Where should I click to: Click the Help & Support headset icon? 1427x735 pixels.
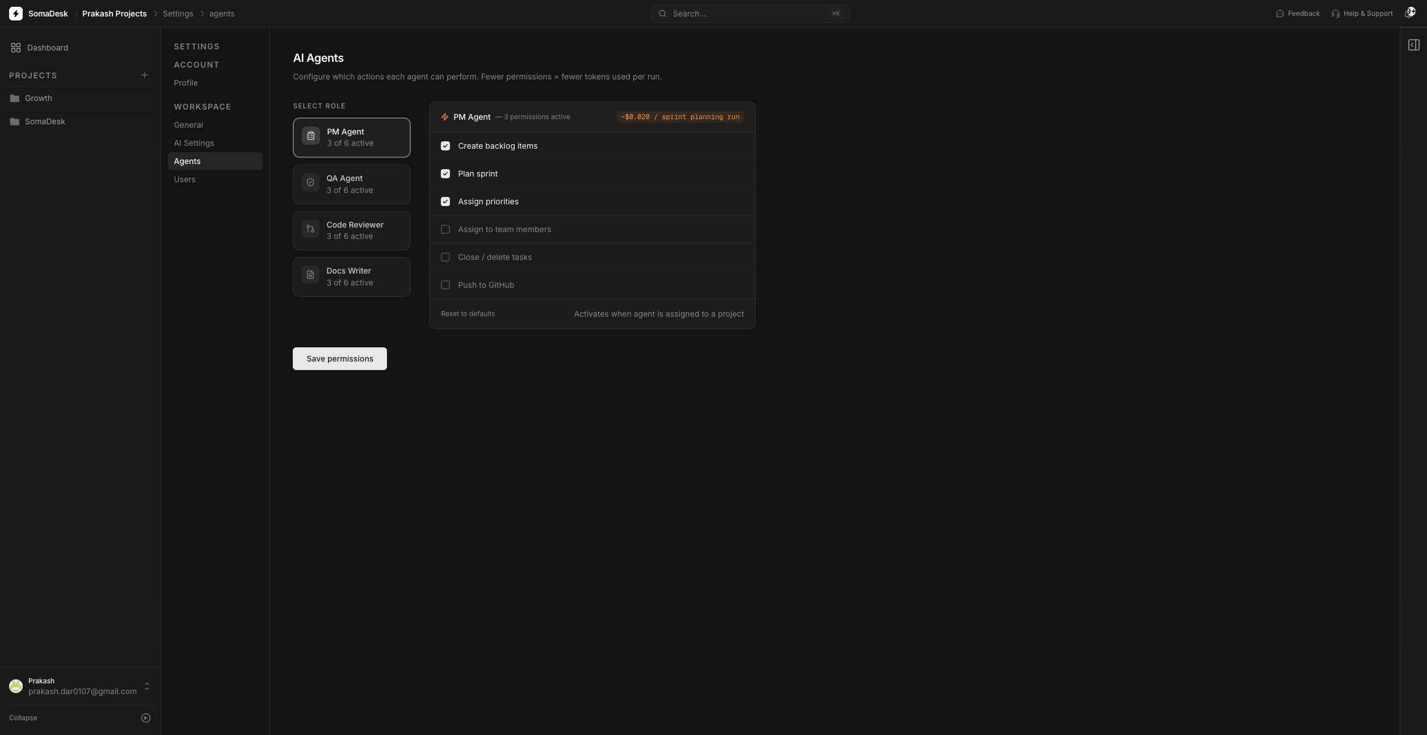pyautogui.click(x=1335, y=14)
